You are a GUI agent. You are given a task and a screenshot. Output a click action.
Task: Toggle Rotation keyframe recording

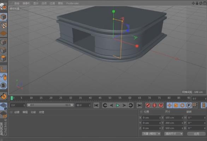point(182,105)
